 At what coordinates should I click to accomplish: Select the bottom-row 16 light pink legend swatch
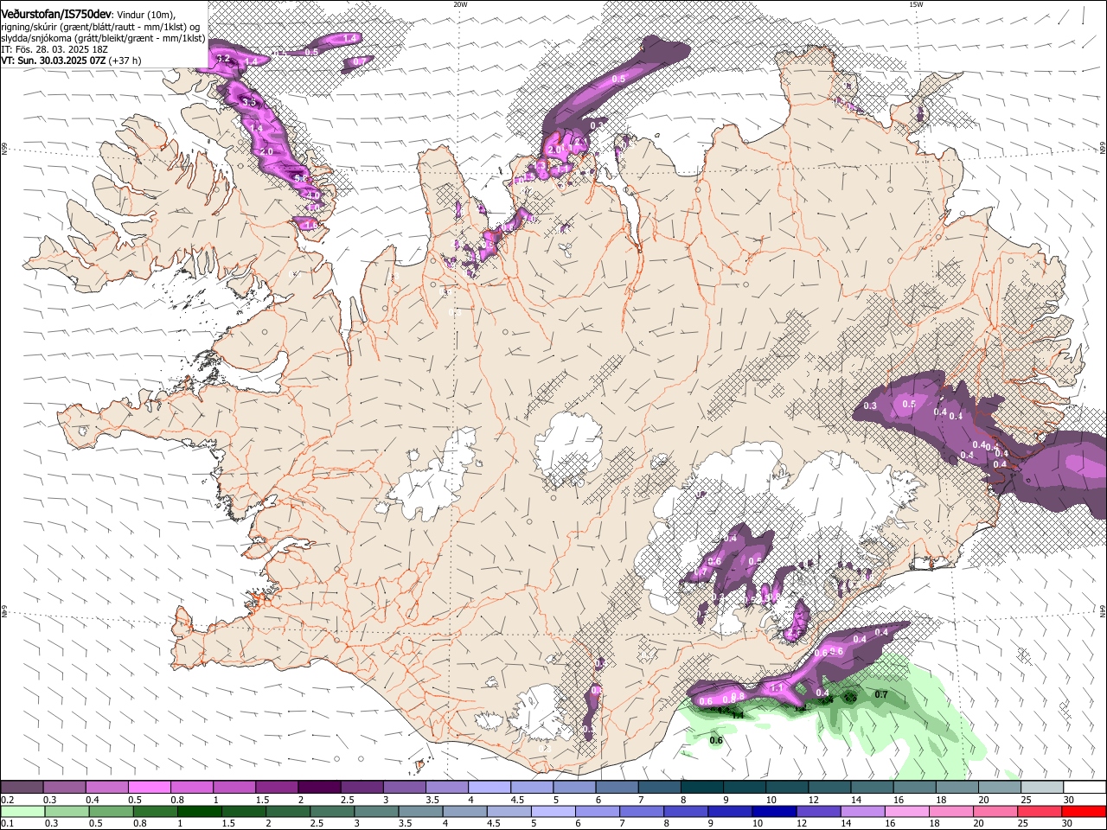pos(908,811)
